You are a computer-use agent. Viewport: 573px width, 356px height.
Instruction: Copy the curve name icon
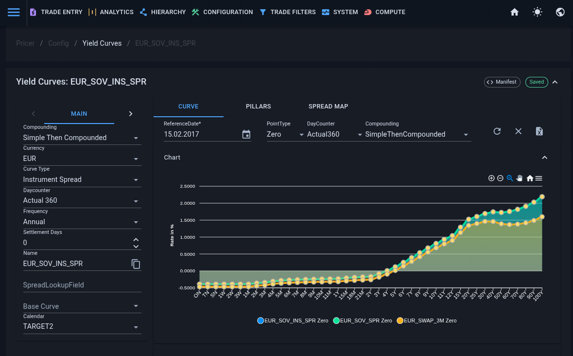[136, 264]
